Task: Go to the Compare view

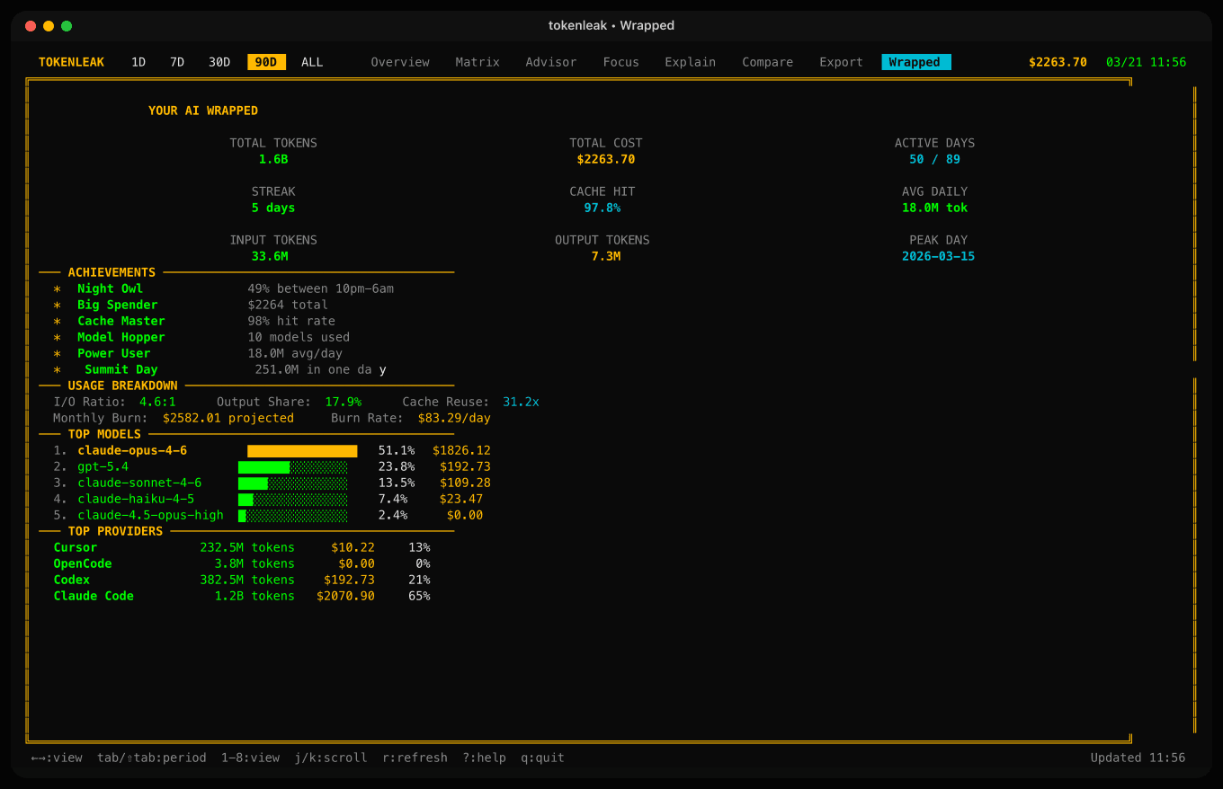Action: pyautogui.click(x=768, y=62)
